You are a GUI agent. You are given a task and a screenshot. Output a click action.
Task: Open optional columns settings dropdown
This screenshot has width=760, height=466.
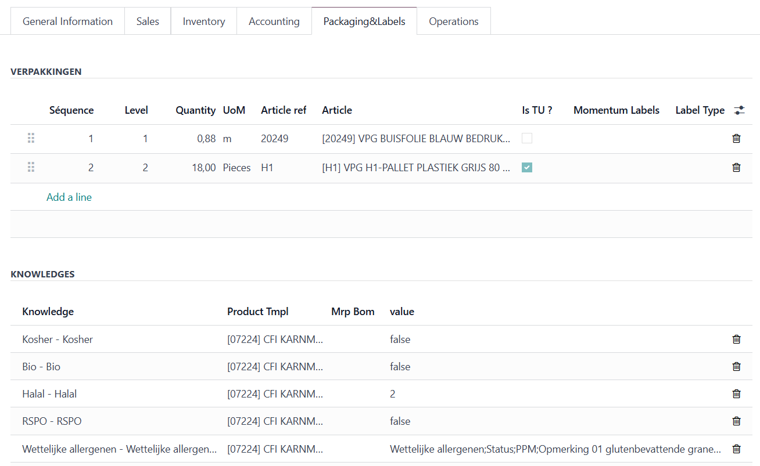(739, 110)
